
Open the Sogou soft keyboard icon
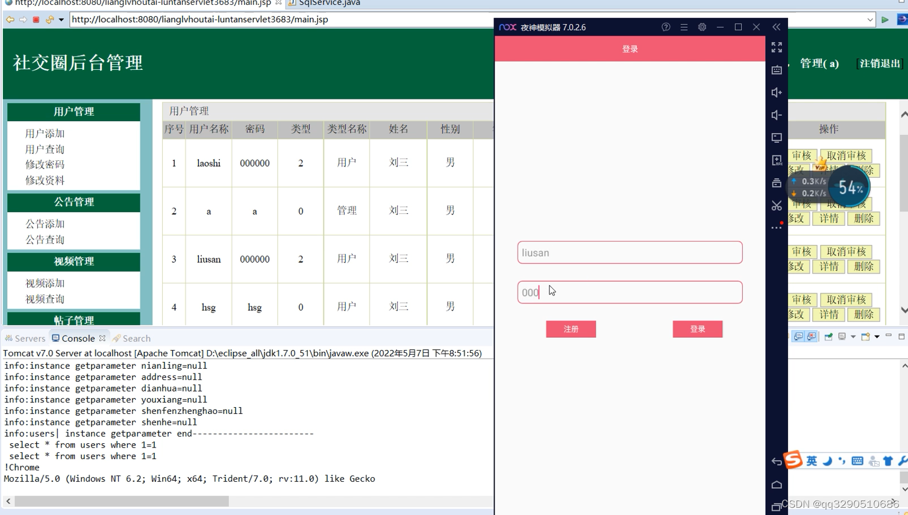point(857,461)
